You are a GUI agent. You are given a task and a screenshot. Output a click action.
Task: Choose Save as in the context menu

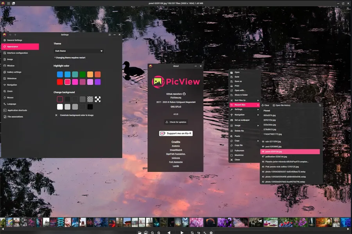point(244,81)
